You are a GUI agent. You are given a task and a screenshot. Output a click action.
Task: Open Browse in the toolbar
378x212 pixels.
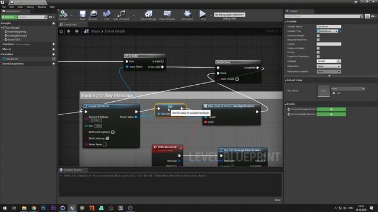[x=93, y=14]
